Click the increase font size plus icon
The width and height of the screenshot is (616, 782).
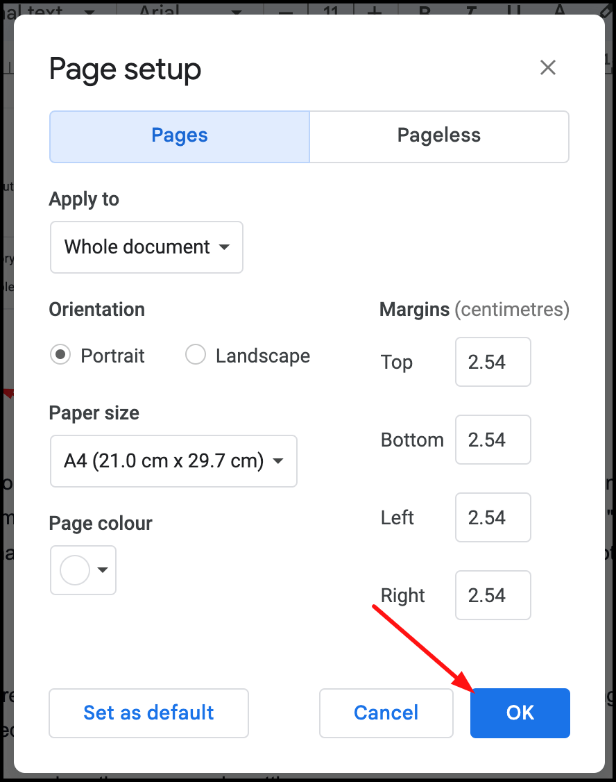(x=375, y=10)
